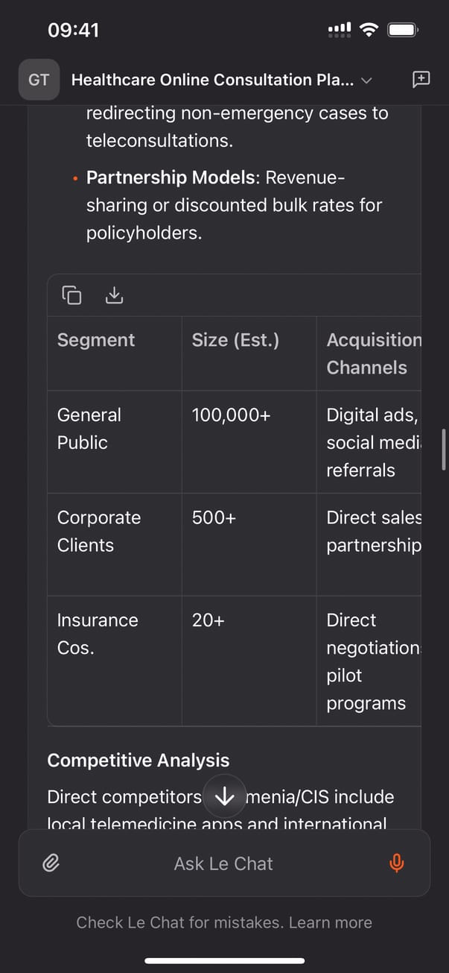Tap the Corporate Clients table cell
Viewport: 449px width, 973px height.
point(98,531)
